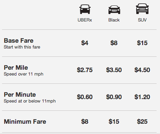The width and height of the screenshot is (160, 134).
Task: Click the $25 SUV minimum fare
Action: [142, 121]
